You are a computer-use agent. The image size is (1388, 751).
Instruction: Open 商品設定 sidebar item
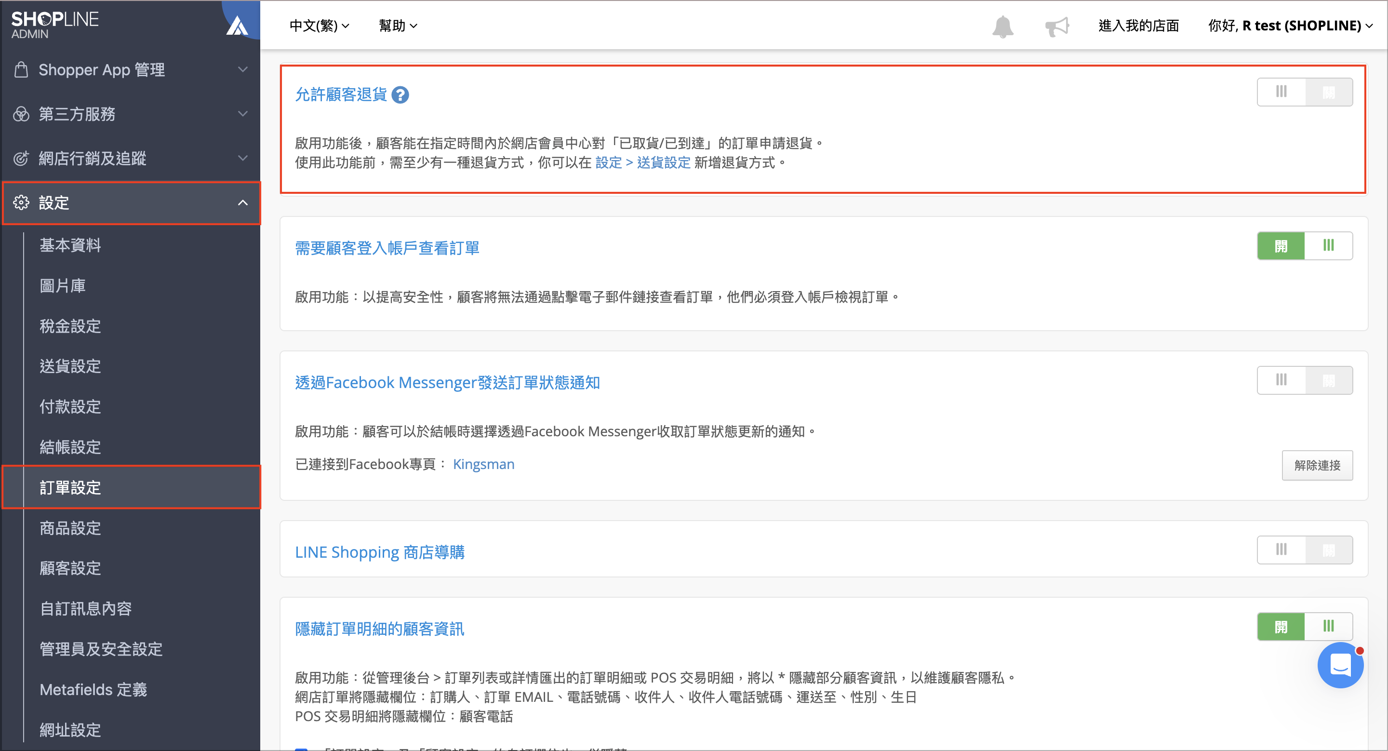coord(70,528)
